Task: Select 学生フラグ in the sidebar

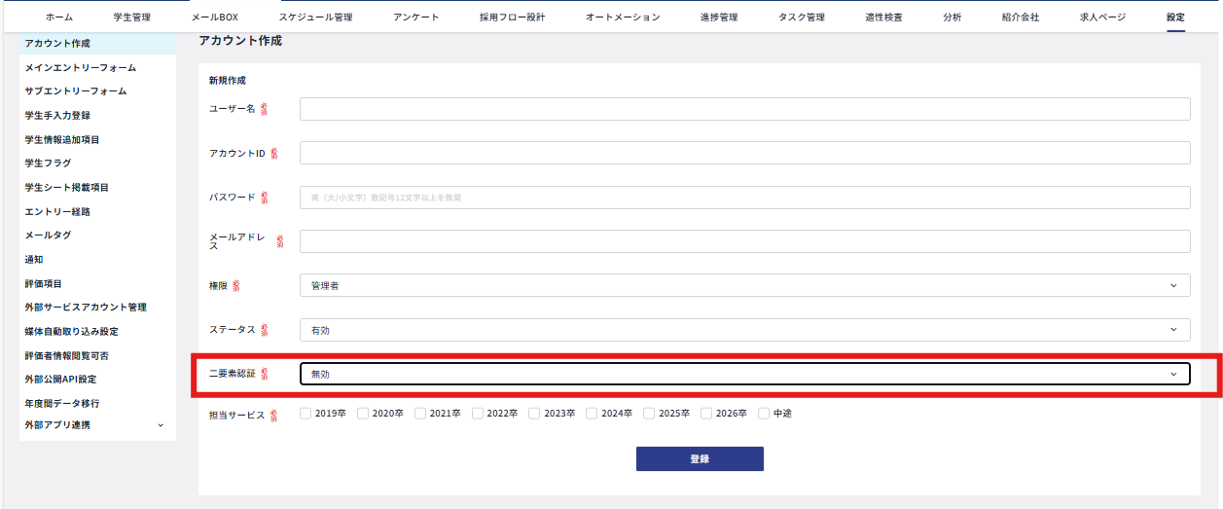Action: [x=49, y=164]
